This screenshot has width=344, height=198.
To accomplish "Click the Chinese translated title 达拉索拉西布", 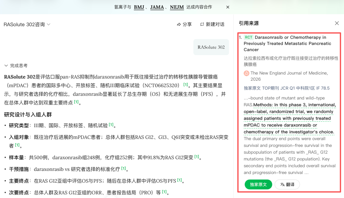I will [x=291, y=61].
